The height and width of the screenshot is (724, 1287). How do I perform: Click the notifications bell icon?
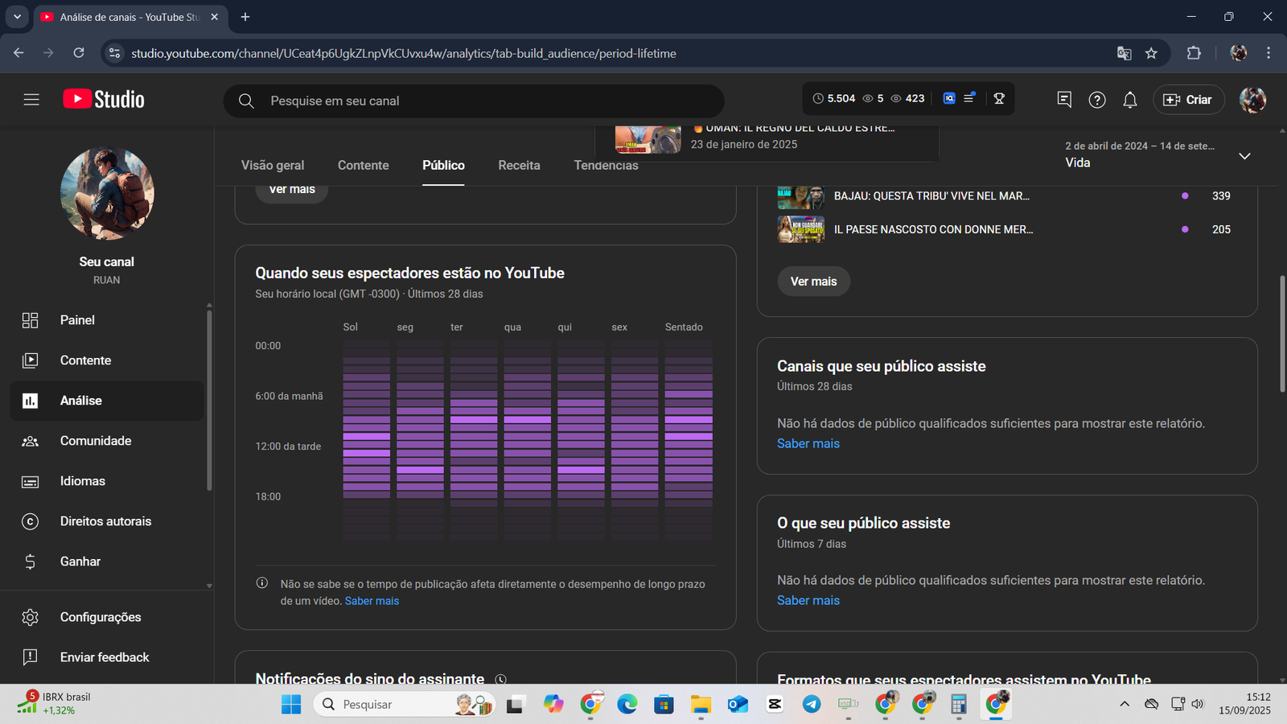1129,100
